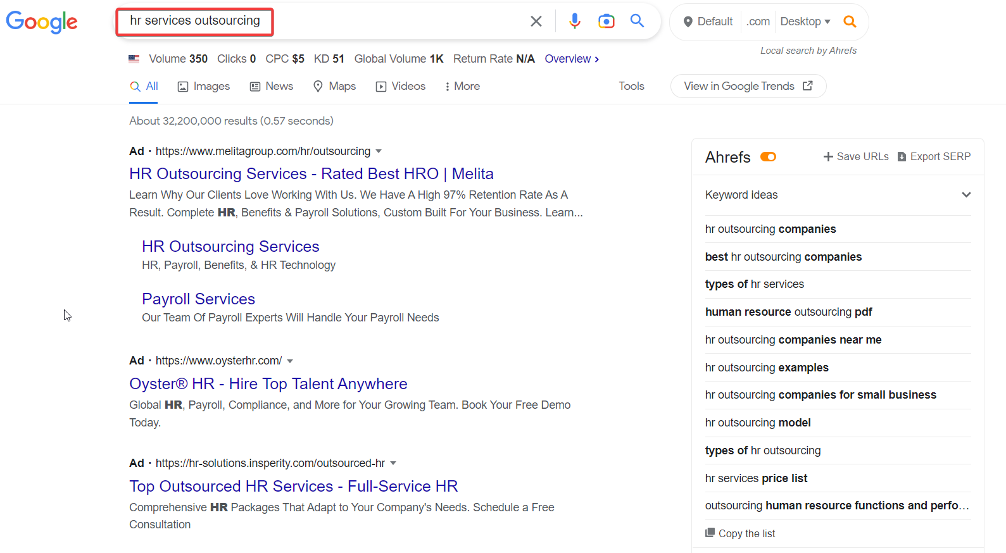
Task: Collapse the Keyword ideas section
Action: click(x=966, y=195)
